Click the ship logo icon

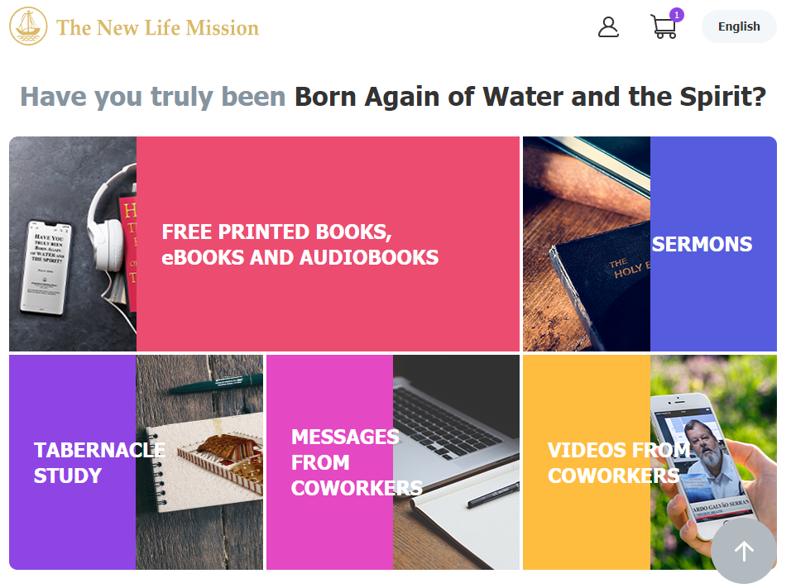pyautogui.click(x=28, y=27)
